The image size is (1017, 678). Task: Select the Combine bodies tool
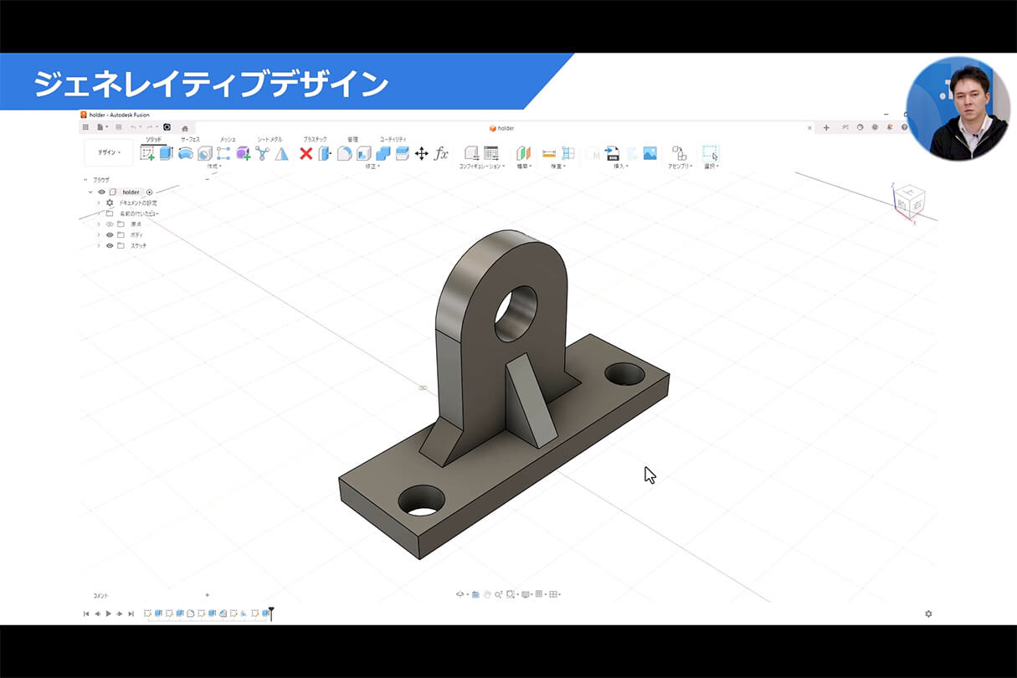click(x=383, y=153)
